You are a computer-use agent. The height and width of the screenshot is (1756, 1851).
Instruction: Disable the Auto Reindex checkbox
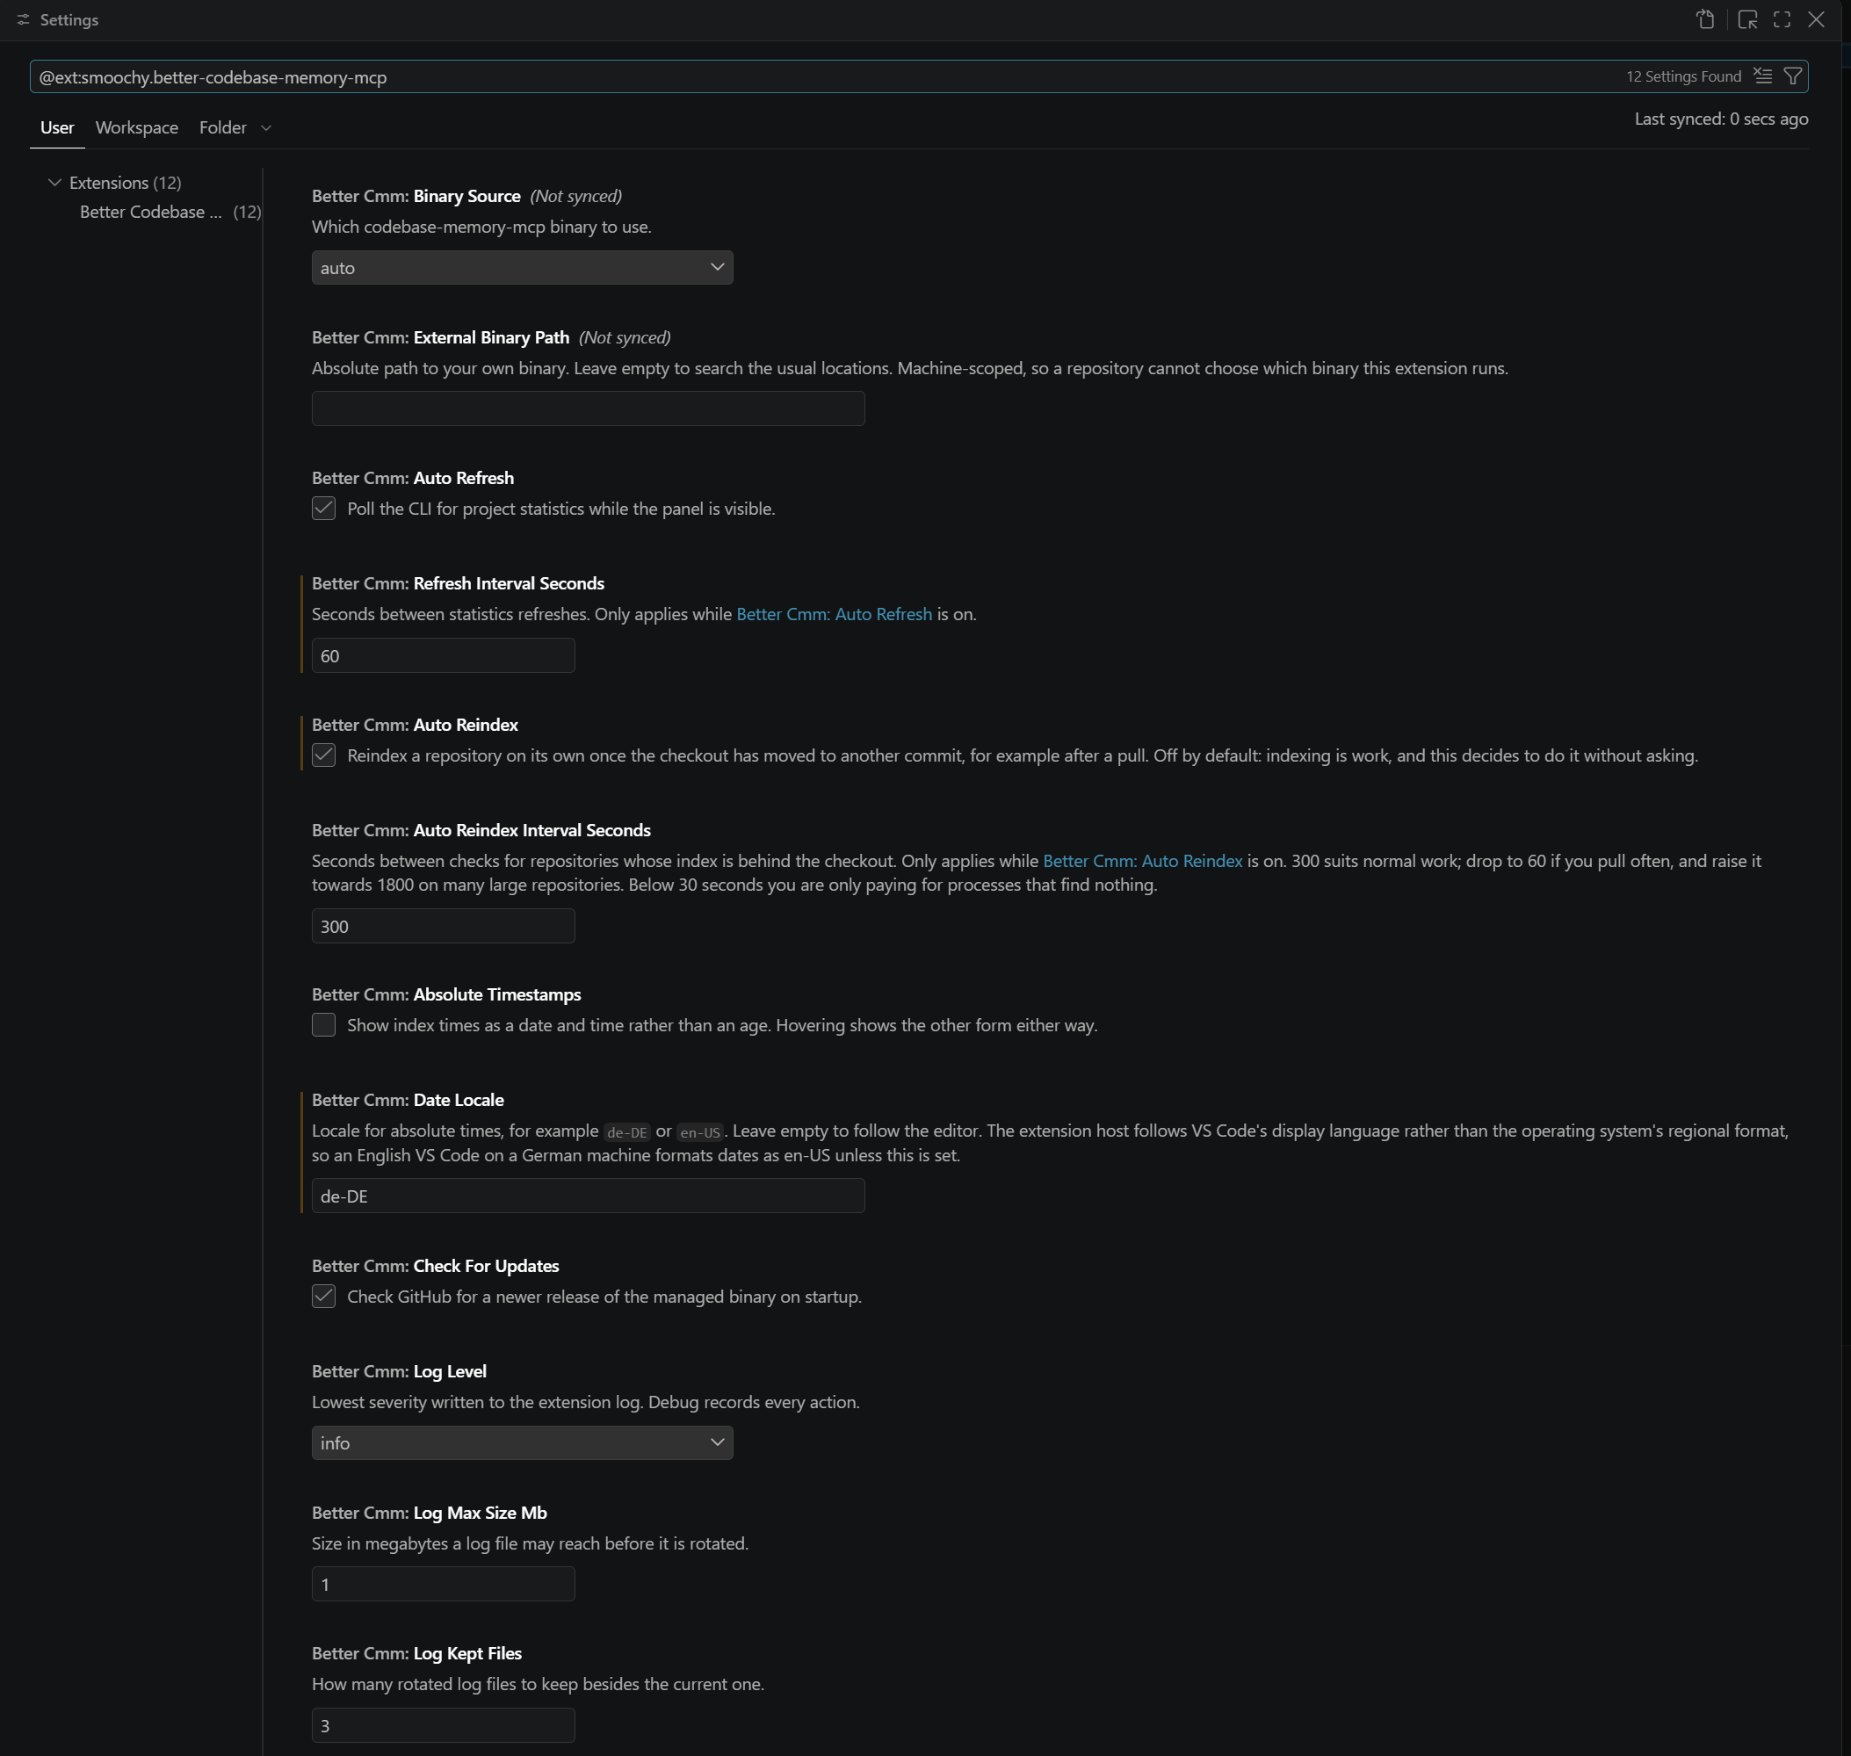(324, 755)
